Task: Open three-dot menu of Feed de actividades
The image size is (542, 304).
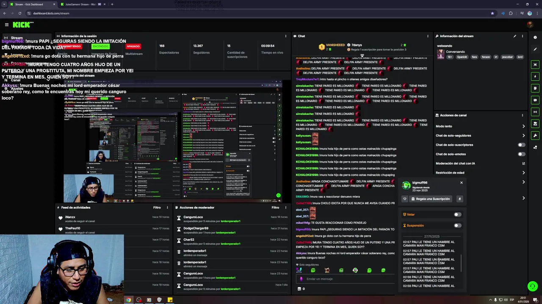Action: [167, 208]
